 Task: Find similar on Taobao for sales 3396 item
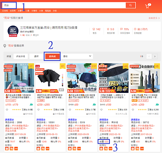[x=75, y=149]
